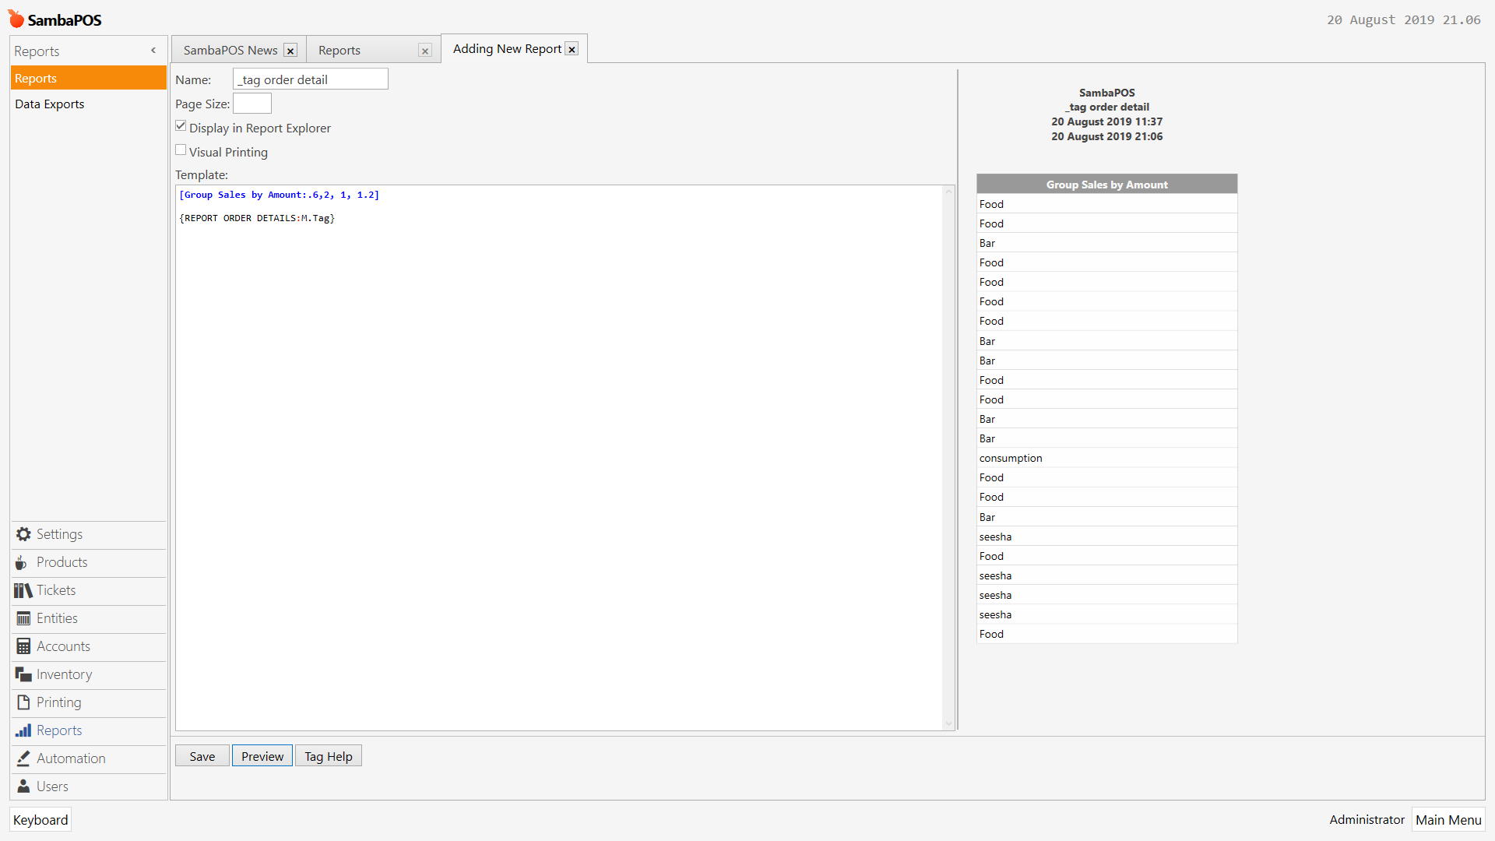Click the Settings gear icon

tap(23, 534)
